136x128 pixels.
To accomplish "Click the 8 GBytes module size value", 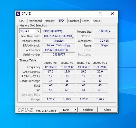I will coord(104,31).
